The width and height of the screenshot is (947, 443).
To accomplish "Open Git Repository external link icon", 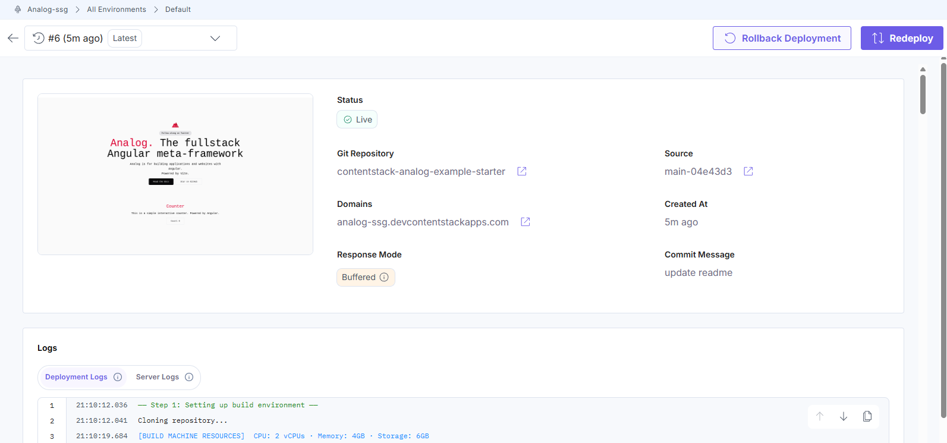I will tap(522, 171).
